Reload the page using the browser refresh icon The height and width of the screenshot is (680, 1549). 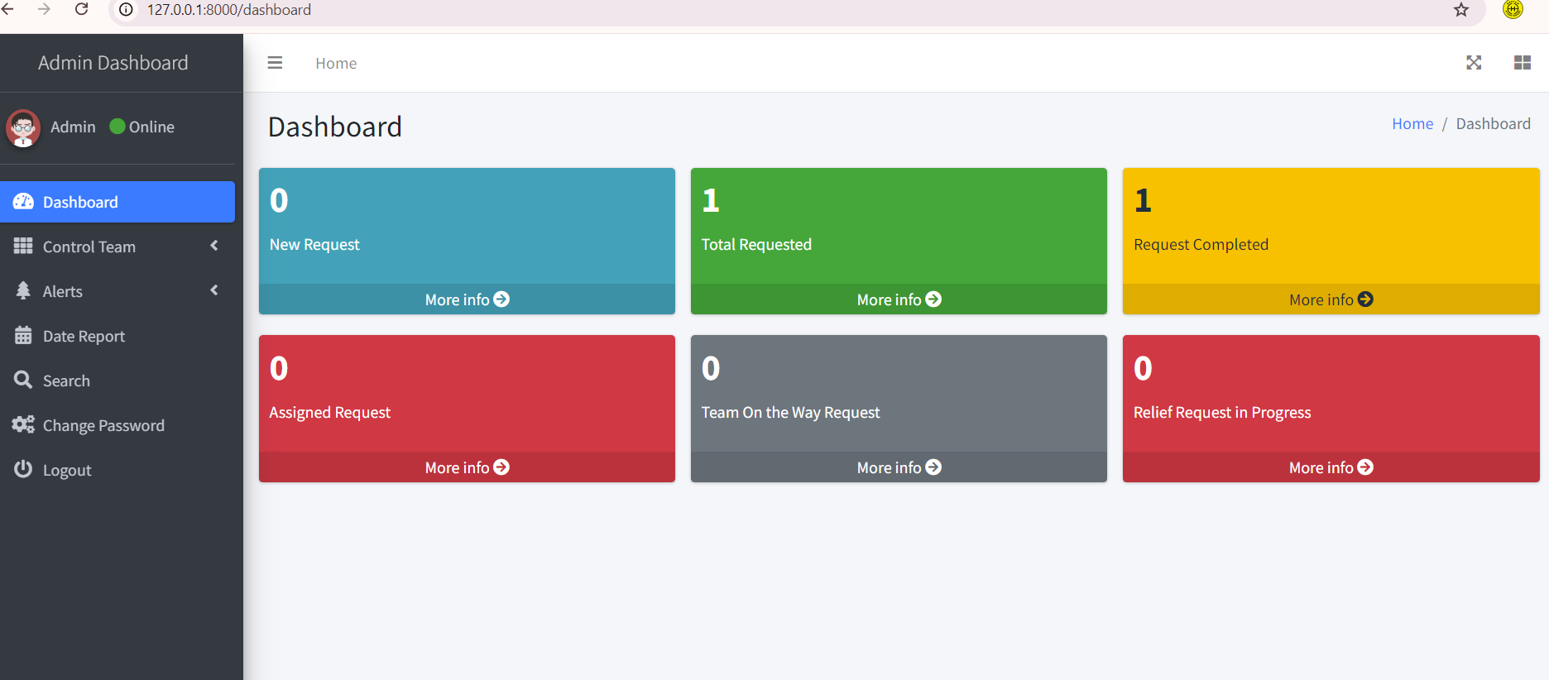pos(81,10)
